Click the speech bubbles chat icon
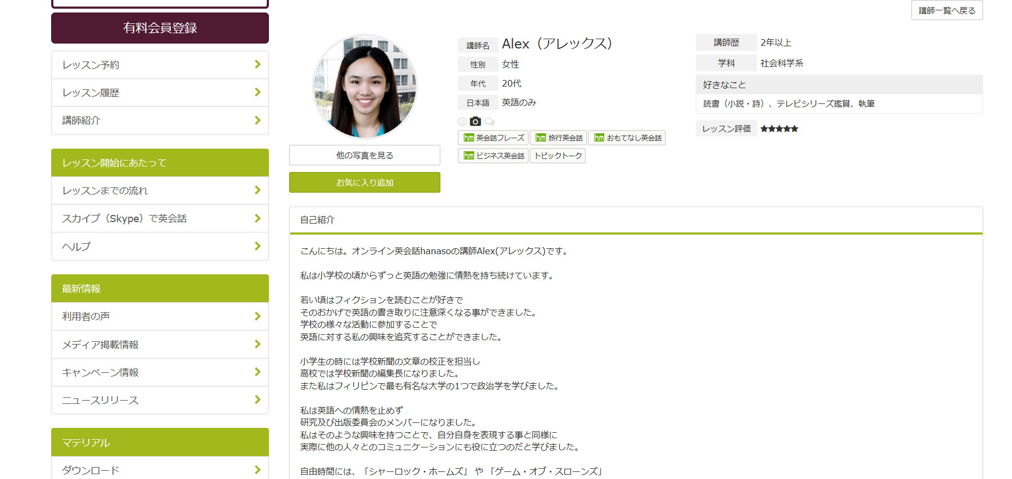 tap(489, 121)
